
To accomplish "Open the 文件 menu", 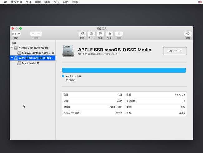I will coord(28,2).
